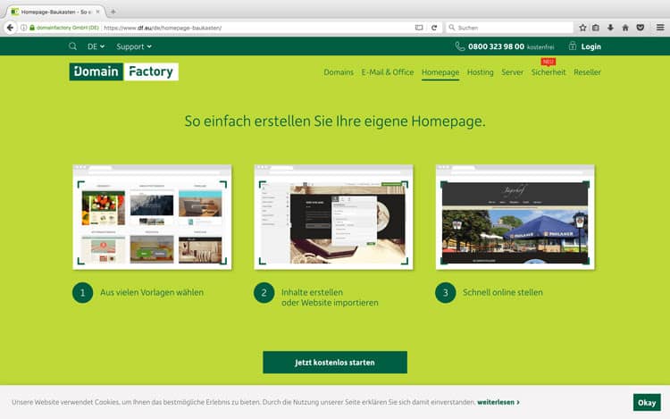Click the templates selection screenshot thumbnail

point(152,217)
